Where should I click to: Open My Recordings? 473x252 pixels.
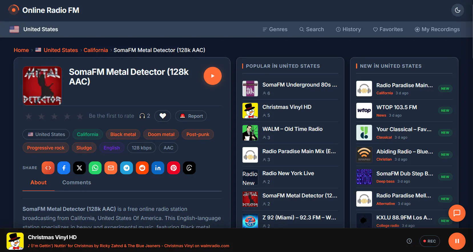pos(437,29)
